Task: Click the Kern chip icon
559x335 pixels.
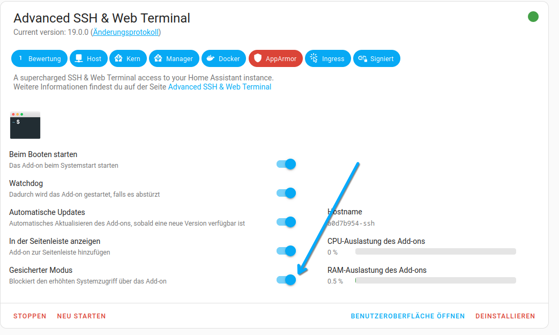Action: (x=118, y=58)
